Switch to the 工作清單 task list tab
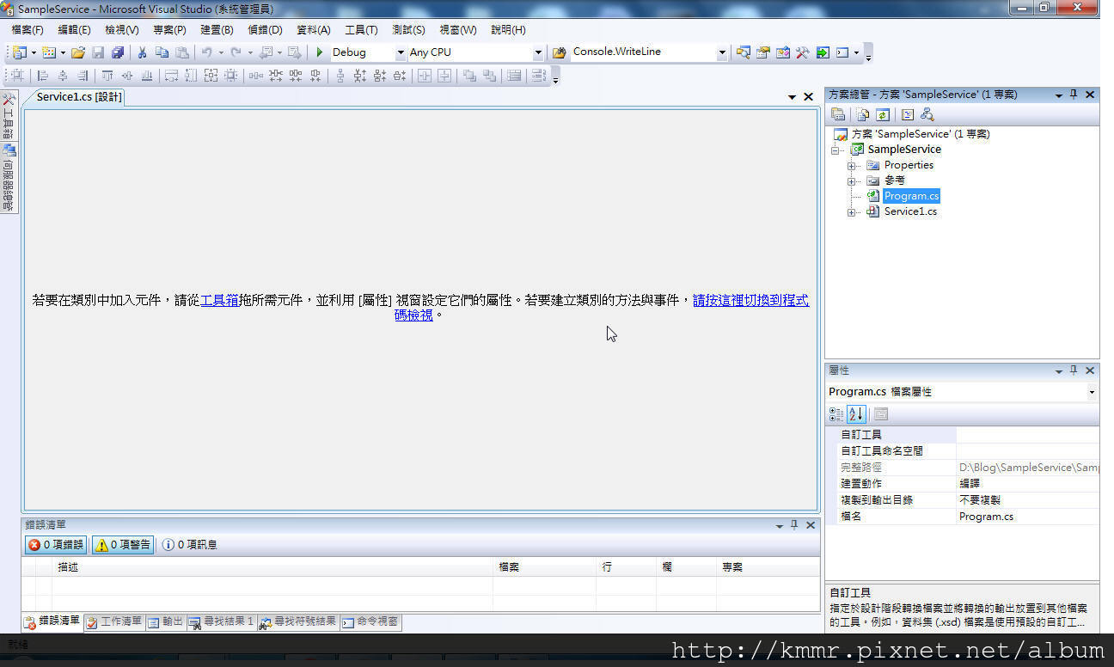 click(114, 621)
